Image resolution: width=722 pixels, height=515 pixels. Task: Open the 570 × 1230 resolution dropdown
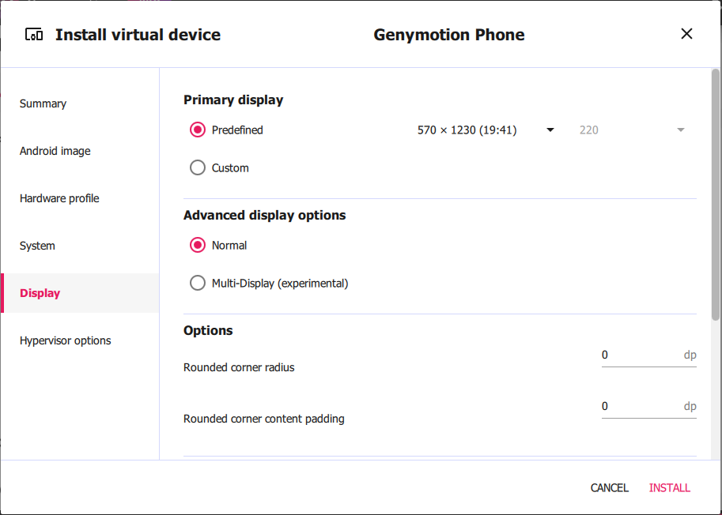click(x=486, y=130)
